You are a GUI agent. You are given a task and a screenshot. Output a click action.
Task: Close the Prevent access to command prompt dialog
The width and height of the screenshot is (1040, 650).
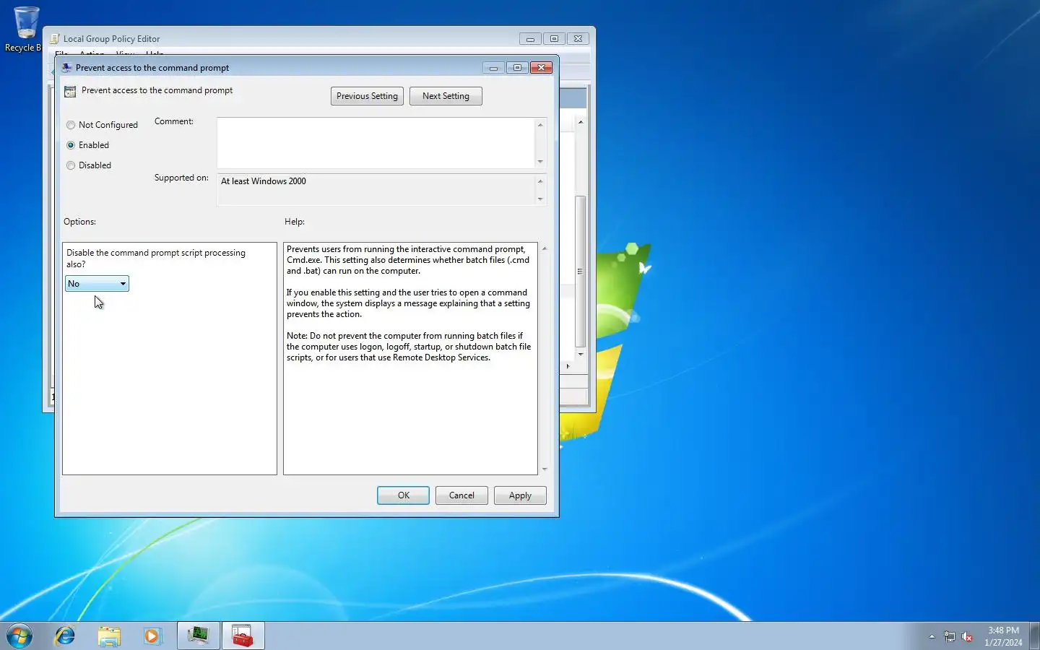click(x=541, y=68)
